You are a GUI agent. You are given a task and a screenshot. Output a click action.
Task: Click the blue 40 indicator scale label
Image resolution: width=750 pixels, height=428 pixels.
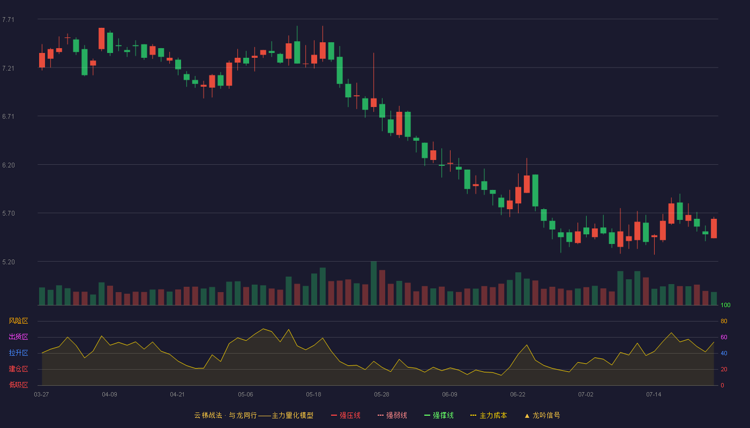pos(724,353)
